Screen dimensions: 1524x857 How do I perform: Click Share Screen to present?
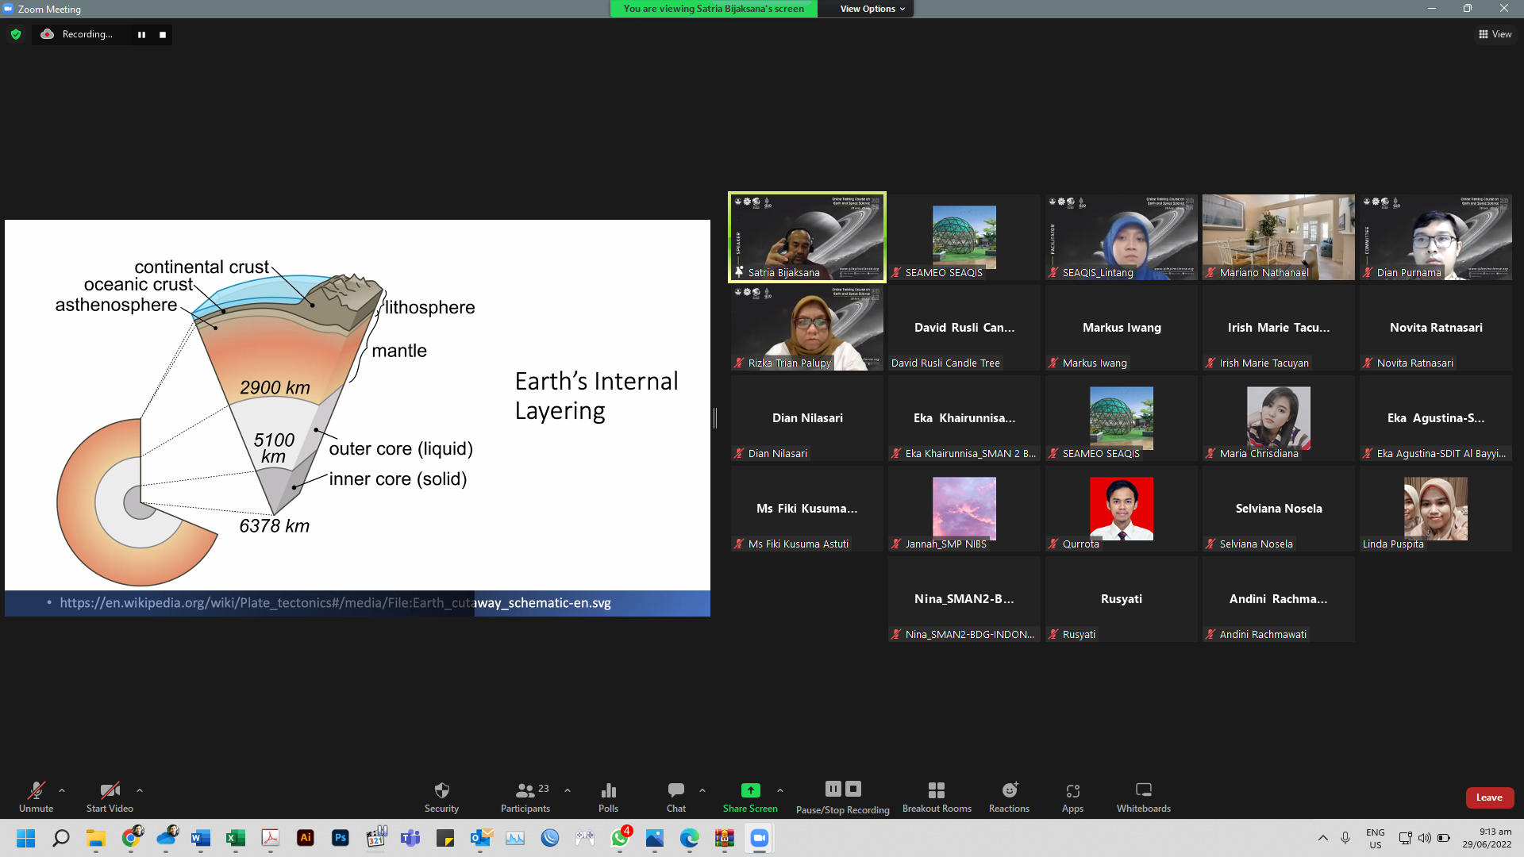[x=750, y=796]
